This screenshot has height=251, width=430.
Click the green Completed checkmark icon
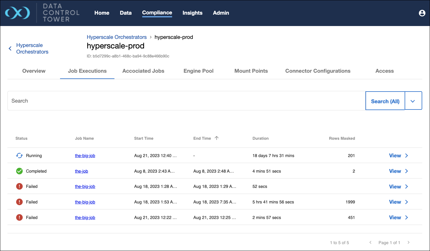click(x=19, y=171)
